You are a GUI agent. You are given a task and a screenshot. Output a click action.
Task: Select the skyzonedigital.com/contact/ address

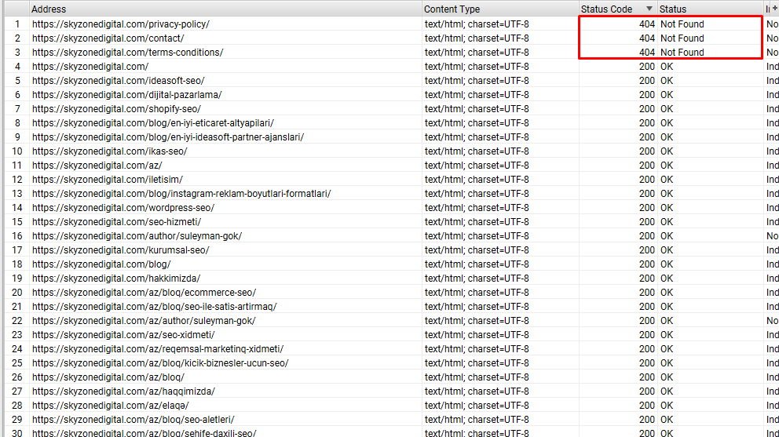[108, 38]
